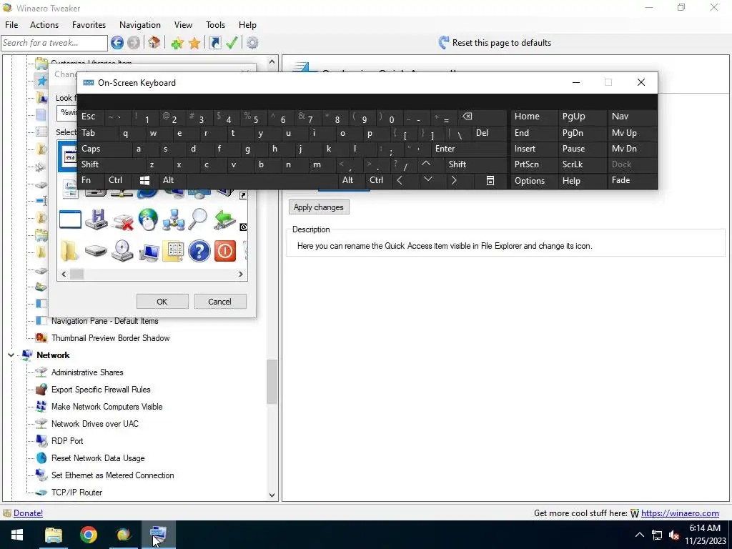This screenshot has width=732, height=549.
Task: Click the blue shortcut arrow toolbar icon
Action: 214,43
